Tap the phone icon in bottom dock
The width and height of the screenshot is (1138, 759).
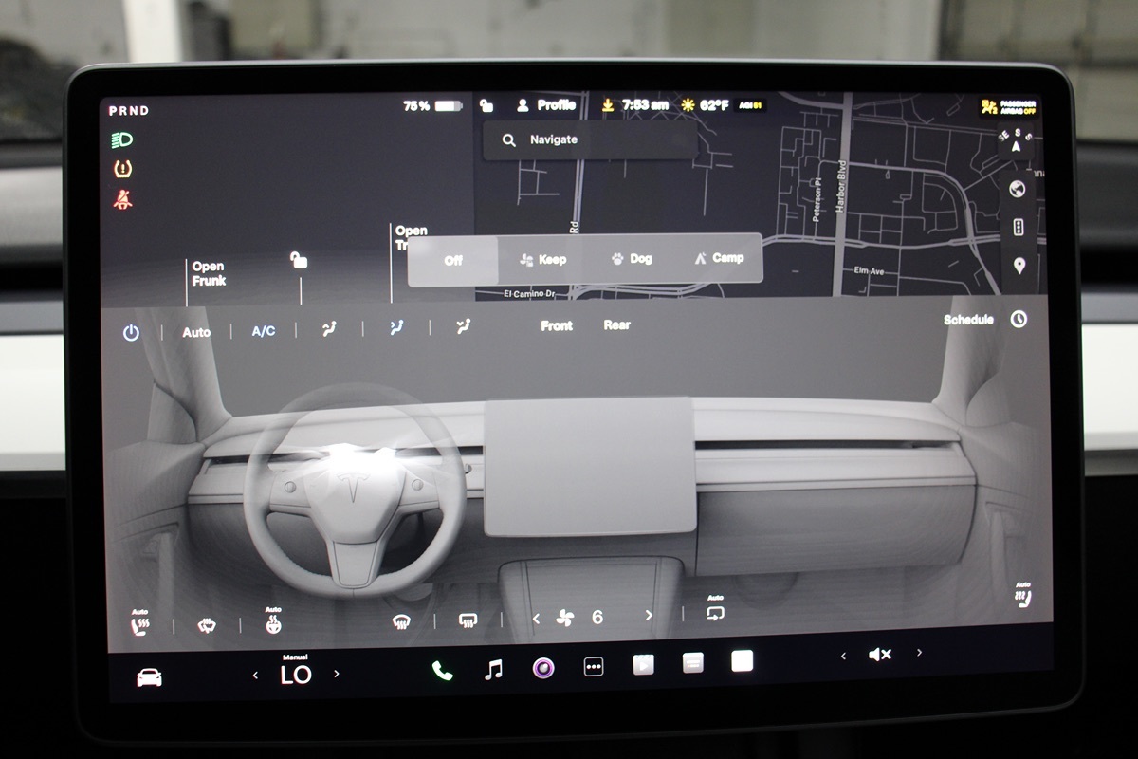click(x=442, y=670)
